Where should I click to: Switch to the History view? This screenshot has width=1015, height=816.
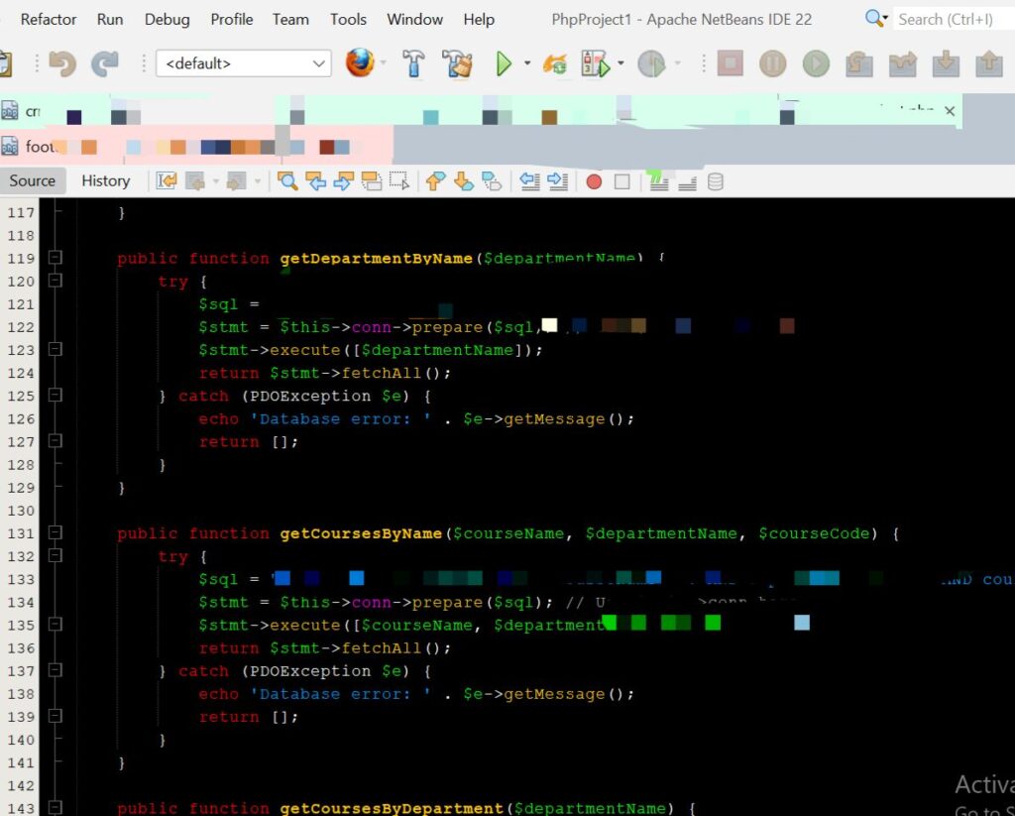click(105, 180)
